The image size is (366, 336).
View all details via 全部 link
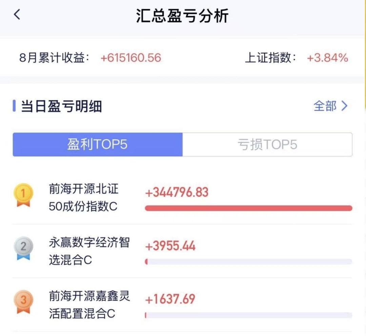click(325, 106)
